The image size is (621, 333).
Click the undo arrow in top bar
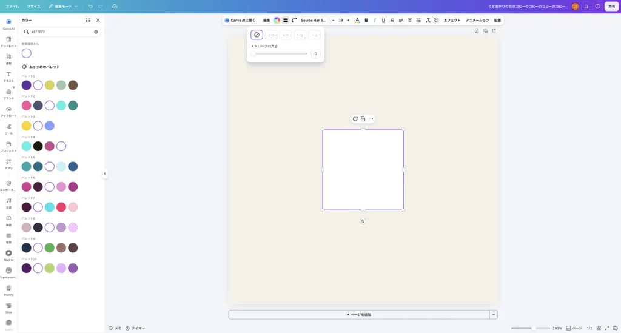point(90,6)
